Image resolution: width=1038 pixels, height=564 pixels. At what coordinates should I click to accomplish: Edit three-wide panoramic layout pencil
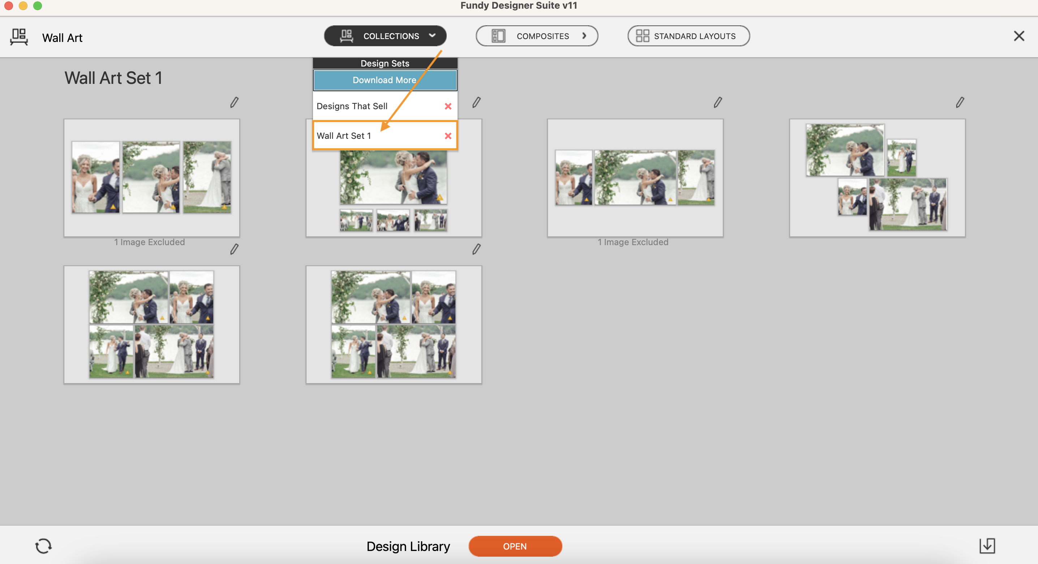718,102
